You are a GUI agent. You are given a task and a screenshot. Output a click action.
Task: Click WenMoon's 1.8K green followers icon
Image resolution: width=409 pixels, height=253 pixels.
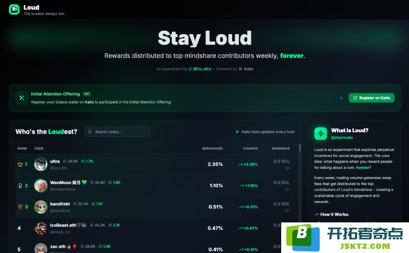(110, 183)
